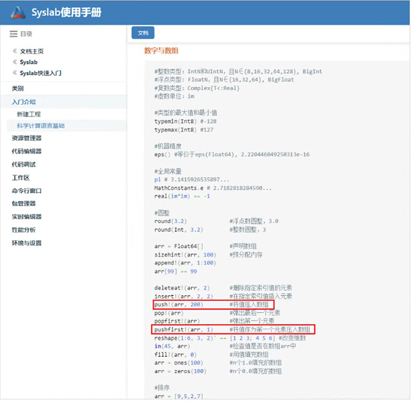The height and width of the screenshot is (401, 412).
Task: Click the #排序 comment line
Action: pyautogui.click(x=162, y=388)
